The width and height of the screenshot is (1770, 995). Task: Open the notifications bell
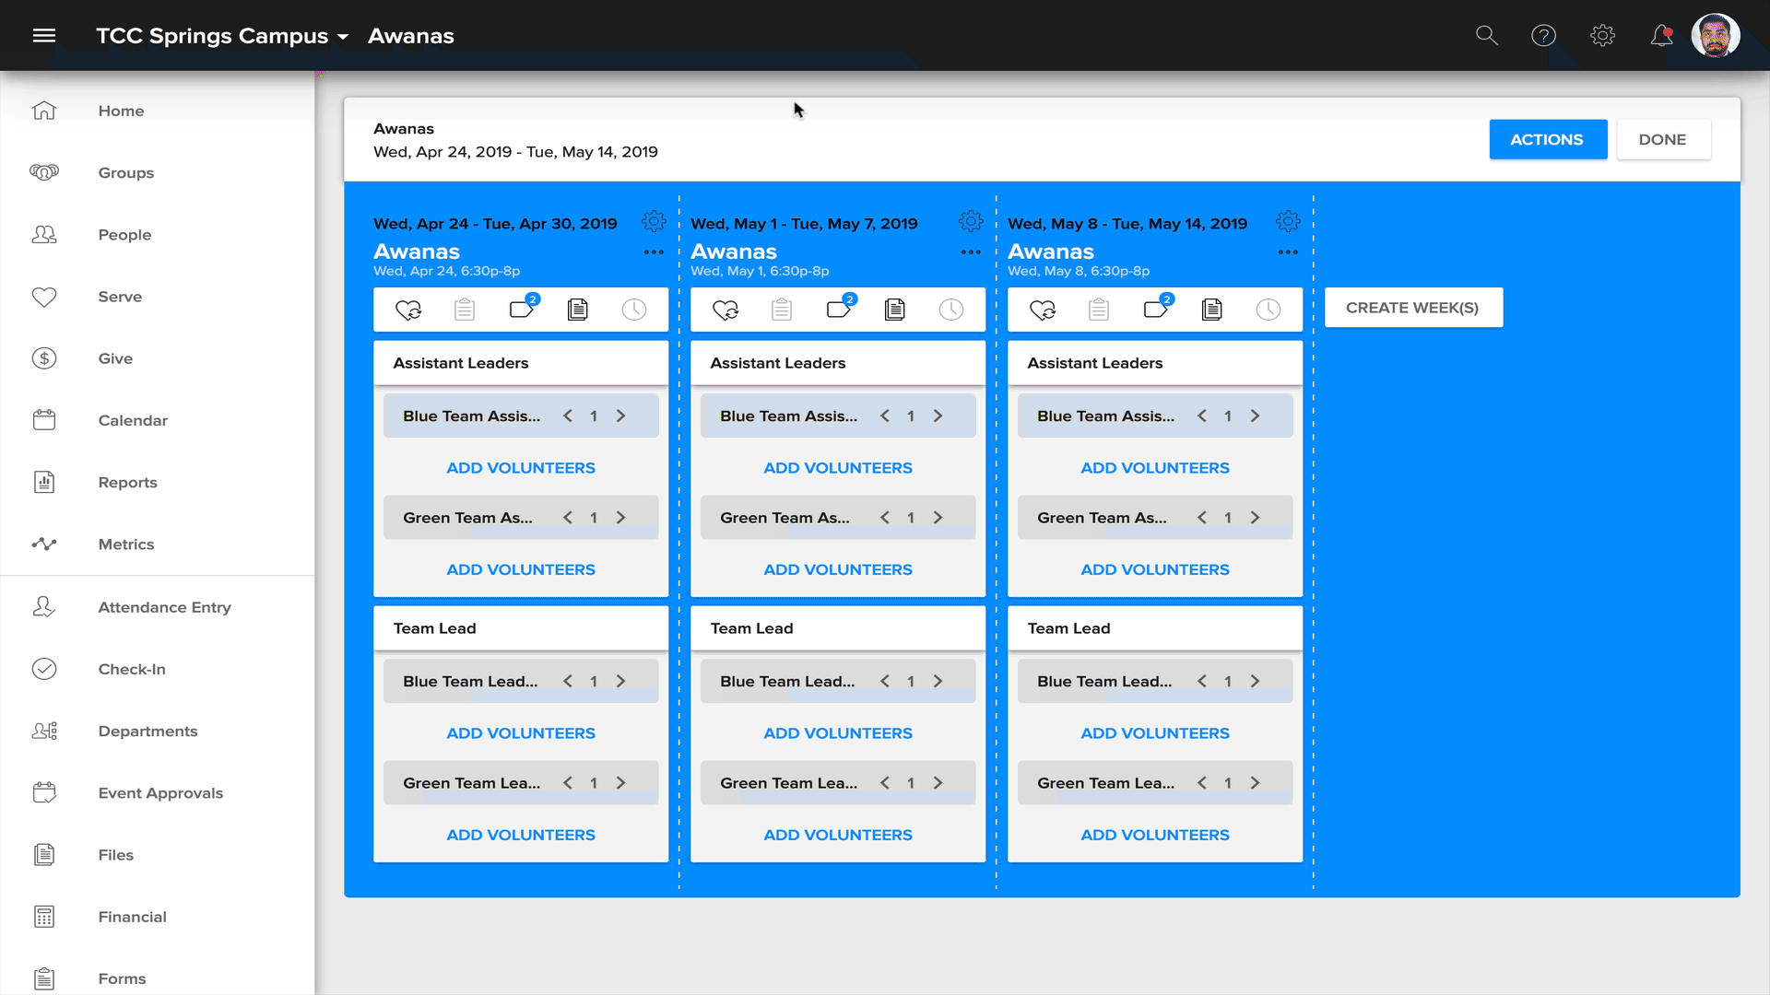1661,36
